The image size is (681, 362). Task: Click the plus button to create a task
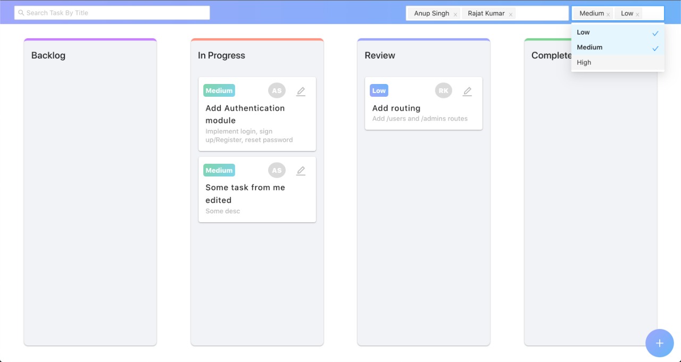coord(660,343)
